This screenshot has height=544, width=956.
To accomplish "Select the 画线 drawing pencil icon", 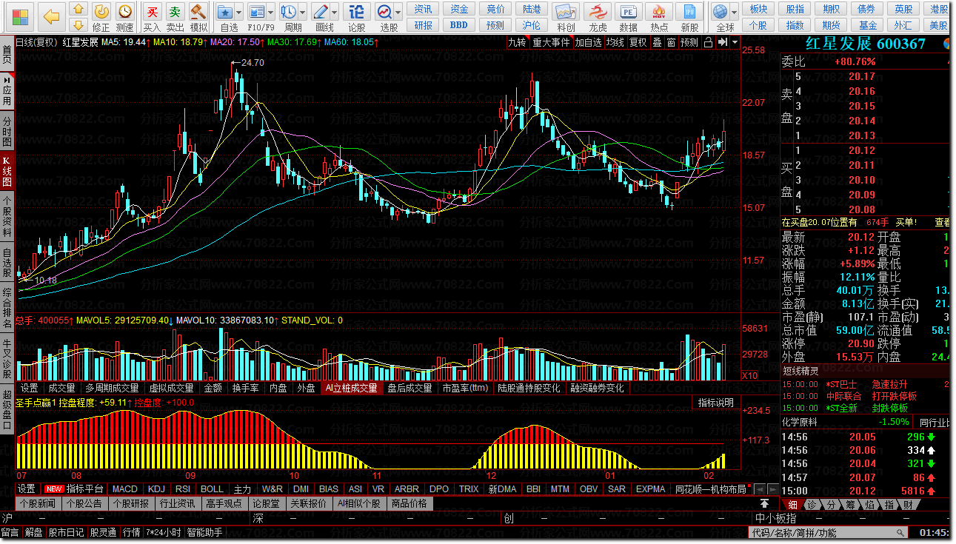I will pyautogui.click(x=320, y=11).
